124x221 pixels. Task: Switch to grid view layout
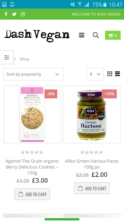pos(110,74)
